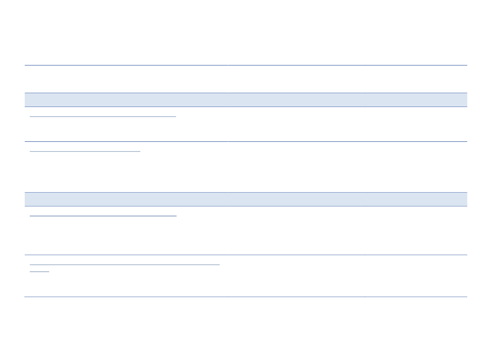Select the upper shaded band's middle cell
491x347 pixels.
pos(296,100)
